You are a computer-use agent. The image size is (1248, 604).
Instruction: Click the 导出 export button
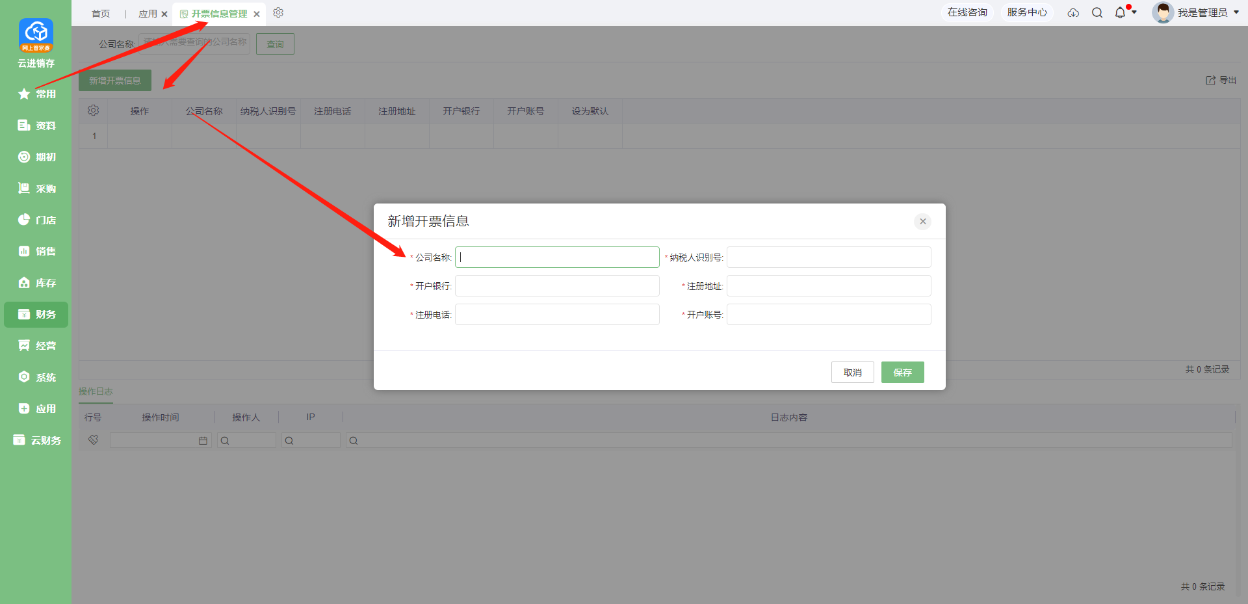coord(1221,80)
